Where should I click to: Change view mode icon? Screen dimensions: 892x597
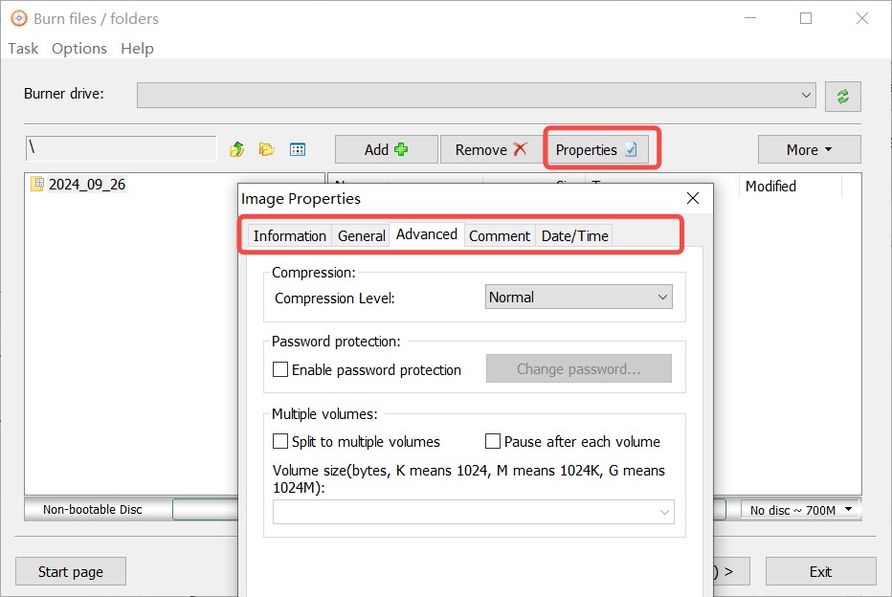click(298, 149)
